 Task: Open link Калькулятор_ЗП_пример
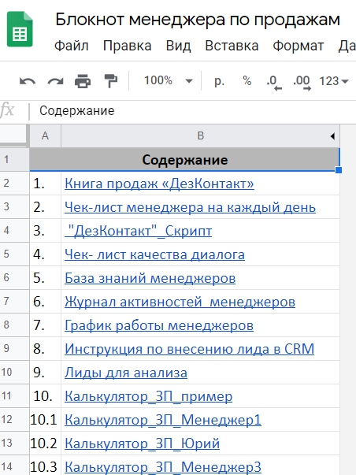click(148, 396)
